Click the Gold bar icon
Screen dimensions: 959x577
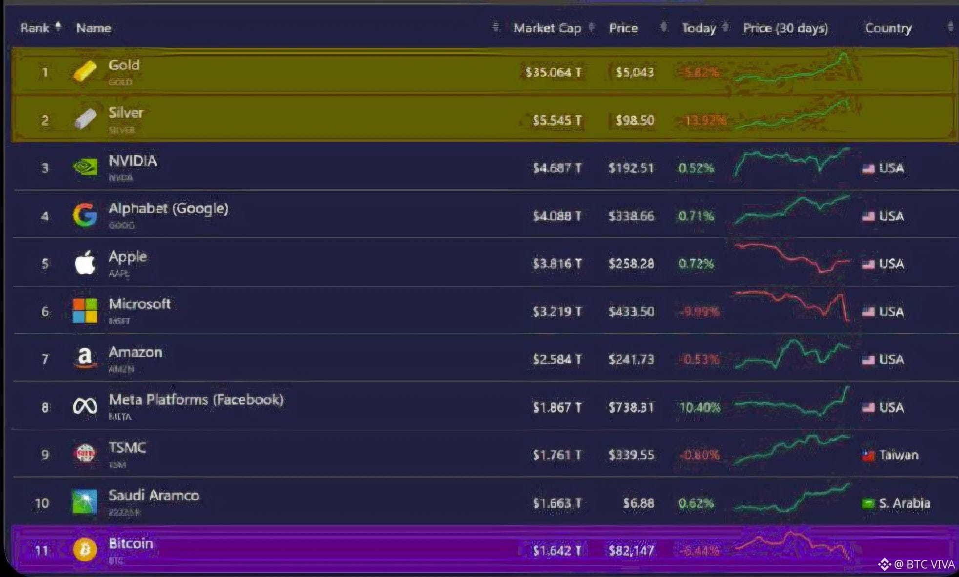tap(84, 71)
